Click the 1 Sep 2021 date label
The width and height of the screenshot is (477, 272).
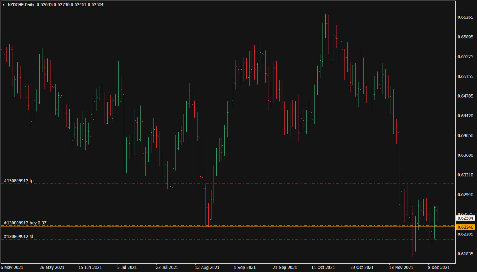click(244, 267)
